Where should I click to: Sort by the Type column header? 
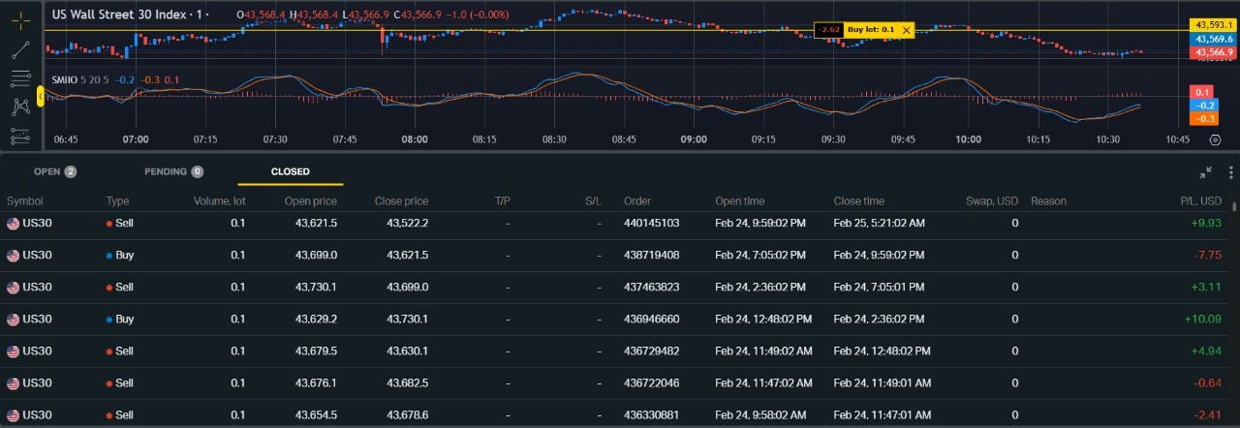(x=117, y=201)
